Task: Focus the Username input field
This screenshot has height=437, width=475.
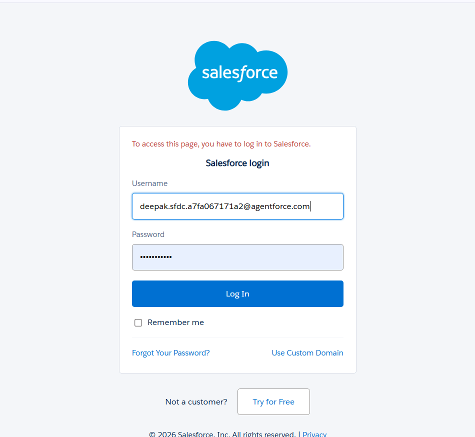Action: (237, 206)
